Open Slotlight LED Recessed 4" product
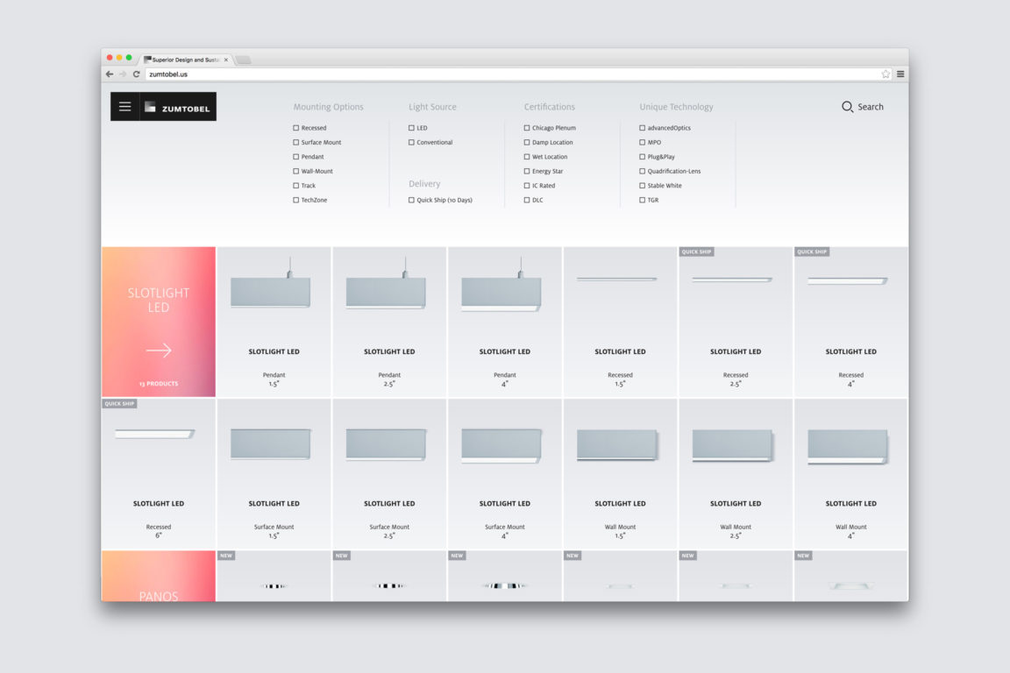The image size is (1010, 673). (x=851, y=322)
